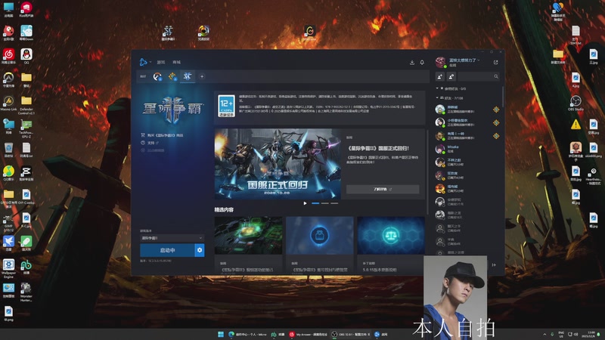
Task: Open the TechPowerUp GPU-Z desktop icon
Action: point(26,128)
